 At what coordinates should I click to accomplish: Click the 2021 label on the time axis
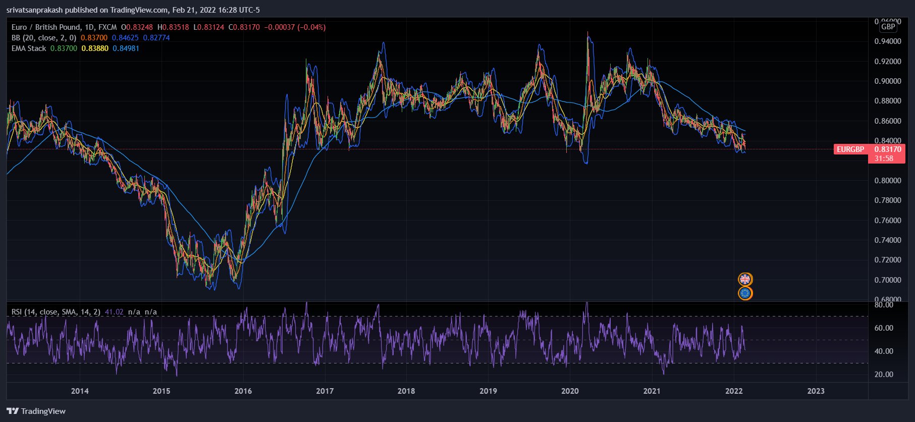pyautogui.click(x=652, y=391)
